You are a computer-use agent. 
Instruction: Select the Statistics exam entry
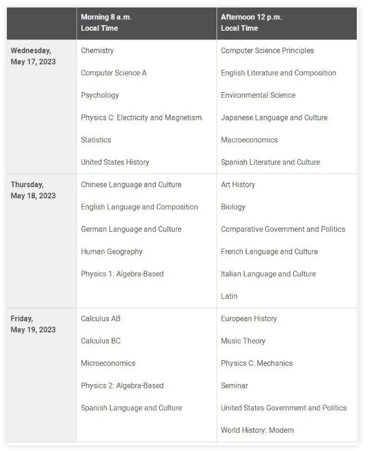click(96, 140)
